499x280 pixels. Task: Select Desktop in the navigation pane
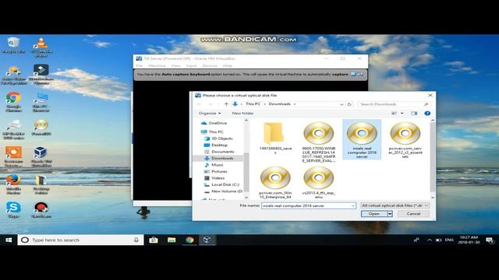click(x=216, y=145)
